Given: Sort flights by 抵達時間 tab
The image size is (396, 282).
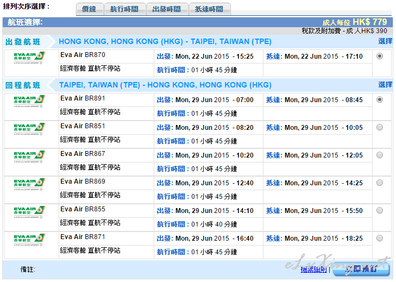Looking at the screenshot, I should coord(209,9).
